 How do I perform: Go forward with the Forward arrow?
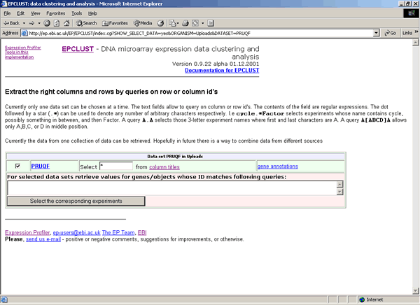[32, 23]
